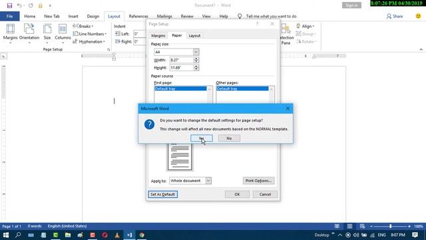
Task: Expand the Breaks dropdown
Action: (83, 27)
